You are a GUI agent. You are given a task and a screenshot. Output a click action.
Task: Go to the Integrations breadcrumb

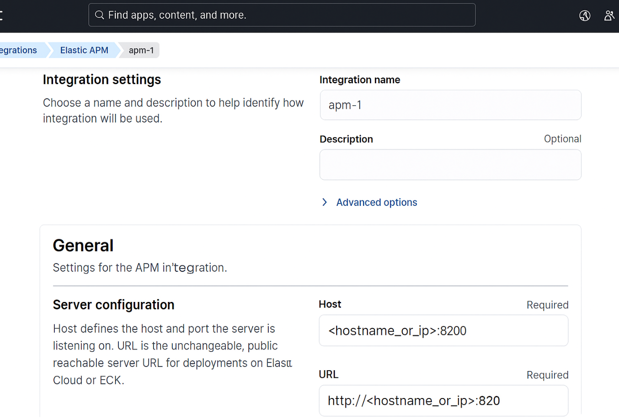click(x=19, y=50)
